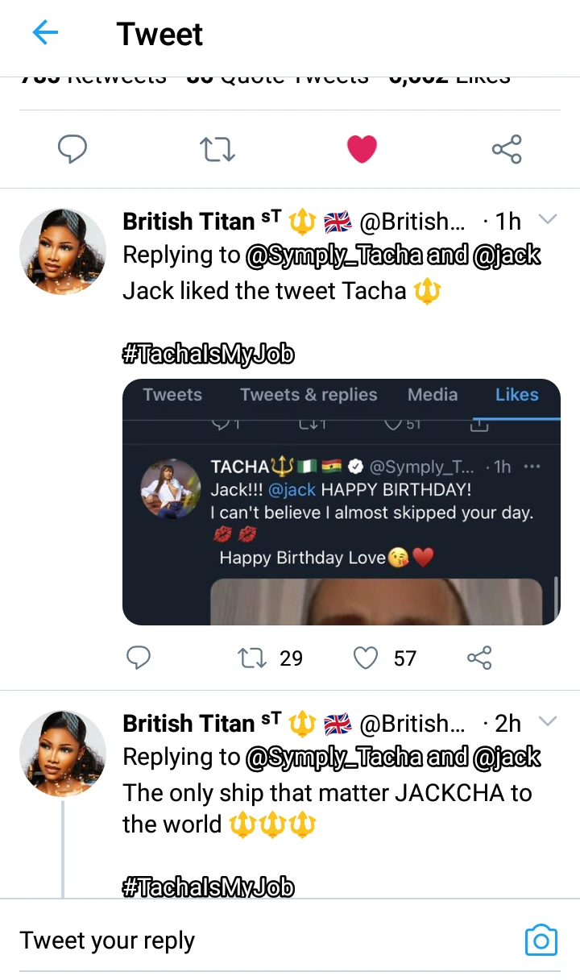Open British Titan avatar on 2h tweet
This screenshot has height=980, width=580.
(x=63, y=754)
